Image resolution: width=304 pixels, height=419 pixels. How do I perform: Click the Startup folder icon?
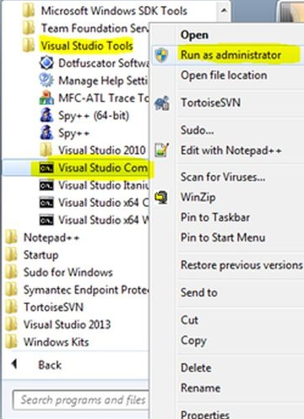(x=11, y=255)
